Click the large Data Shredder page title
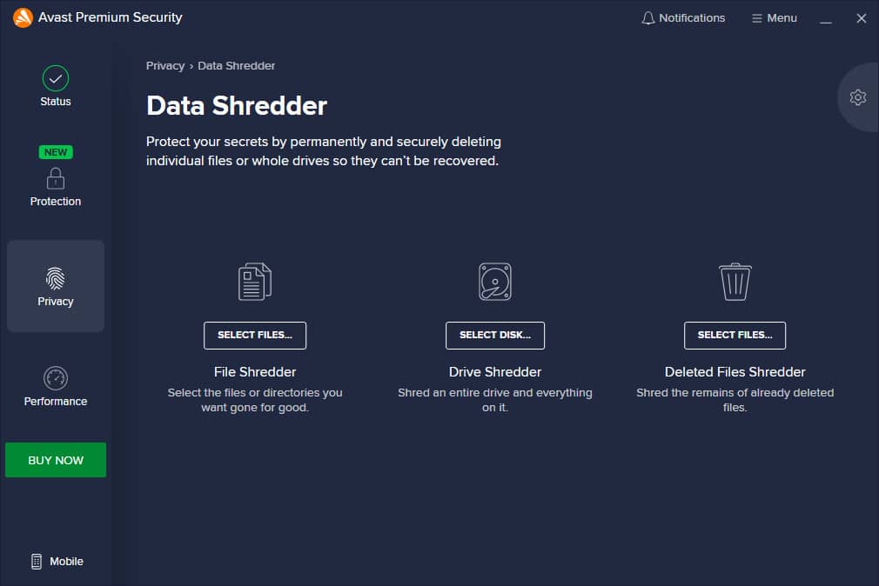879x586 pixels. [x=237, y=105]
